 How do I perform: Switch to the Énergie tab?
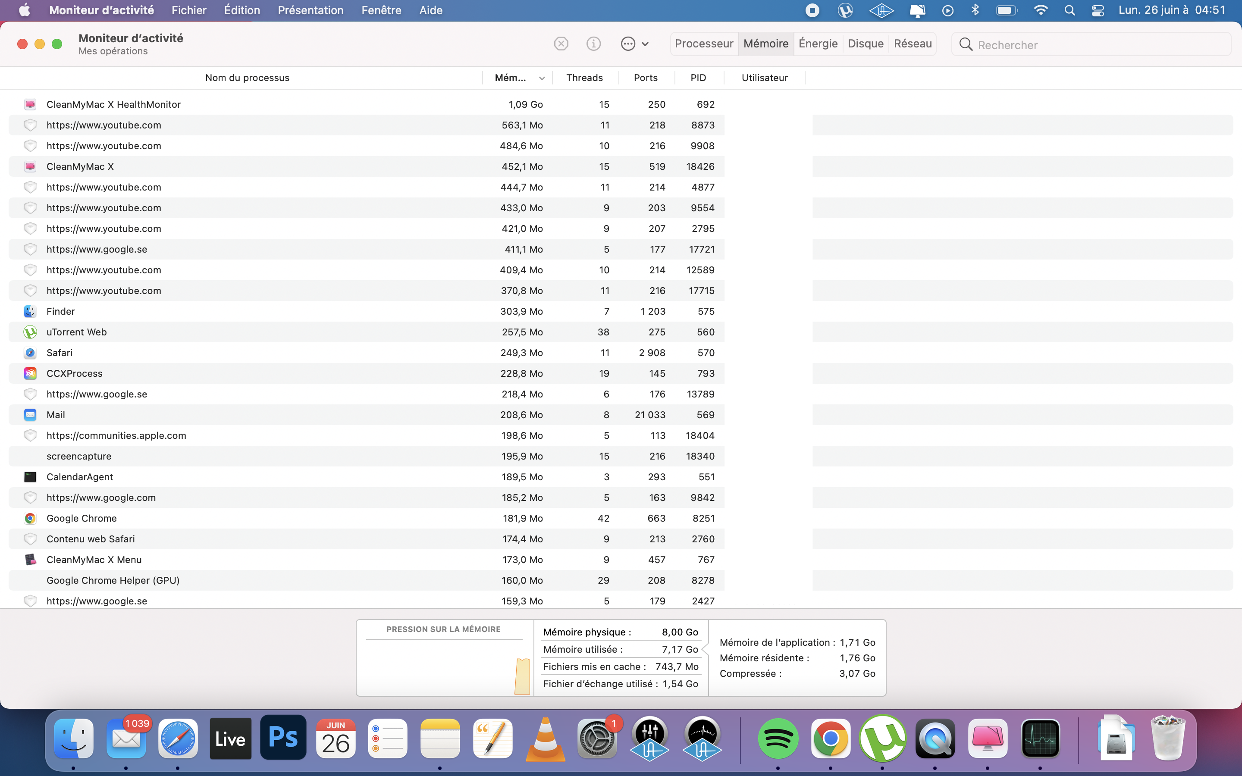(818, 44)
